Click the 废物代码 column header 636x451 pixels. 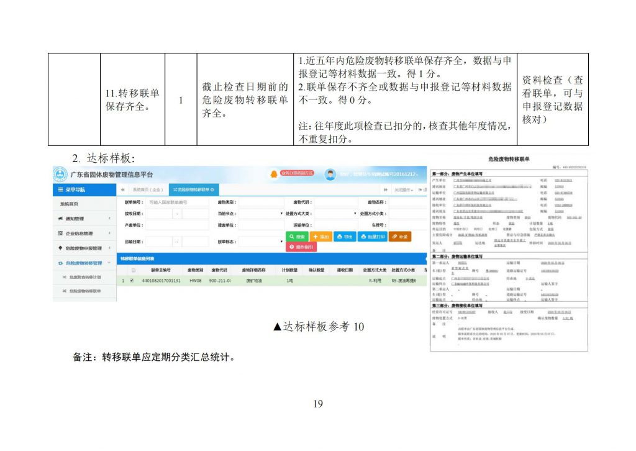219,270
